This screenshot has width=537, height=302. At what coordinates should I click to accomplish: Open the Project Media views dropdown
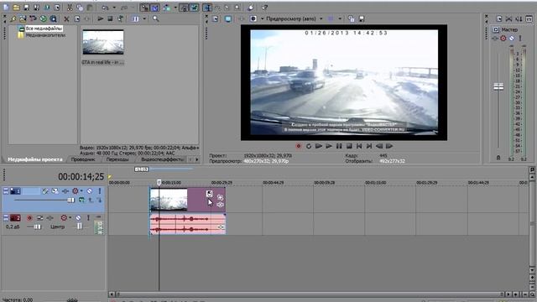point(144,18)
